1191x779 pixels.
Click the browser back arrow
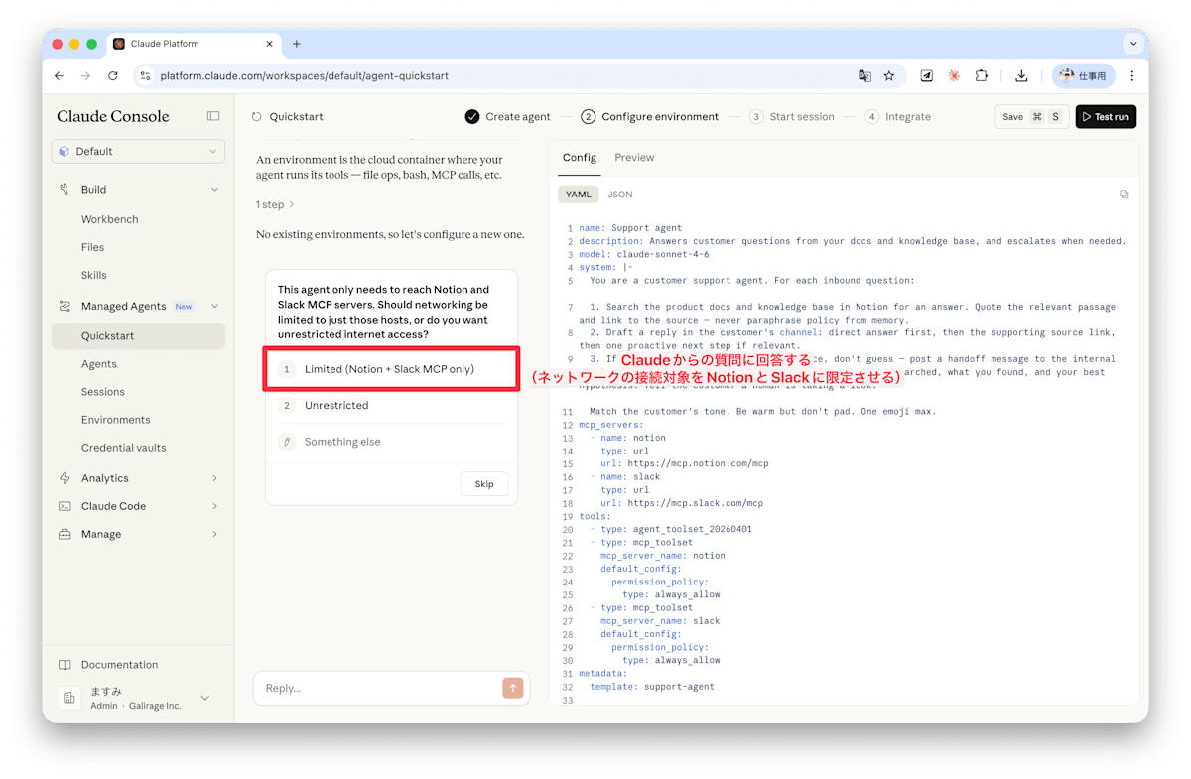pyautogui.click(x=59, y=75)
